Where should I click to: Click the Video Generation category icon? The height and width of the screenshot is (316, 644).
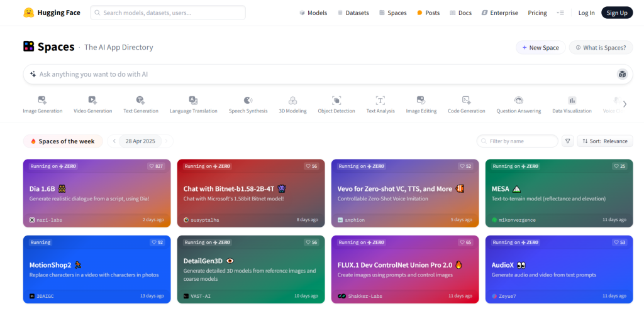coord(92,100)
